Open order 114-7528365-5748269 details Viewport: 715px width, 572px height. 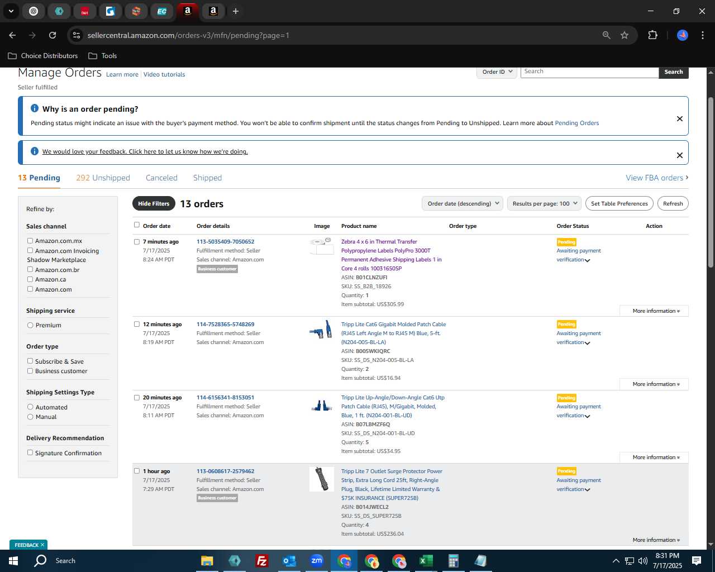225,324
